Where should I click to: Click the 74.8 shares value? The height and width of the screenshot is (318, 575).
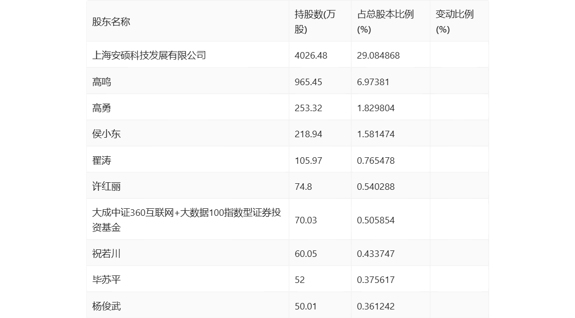303,186
